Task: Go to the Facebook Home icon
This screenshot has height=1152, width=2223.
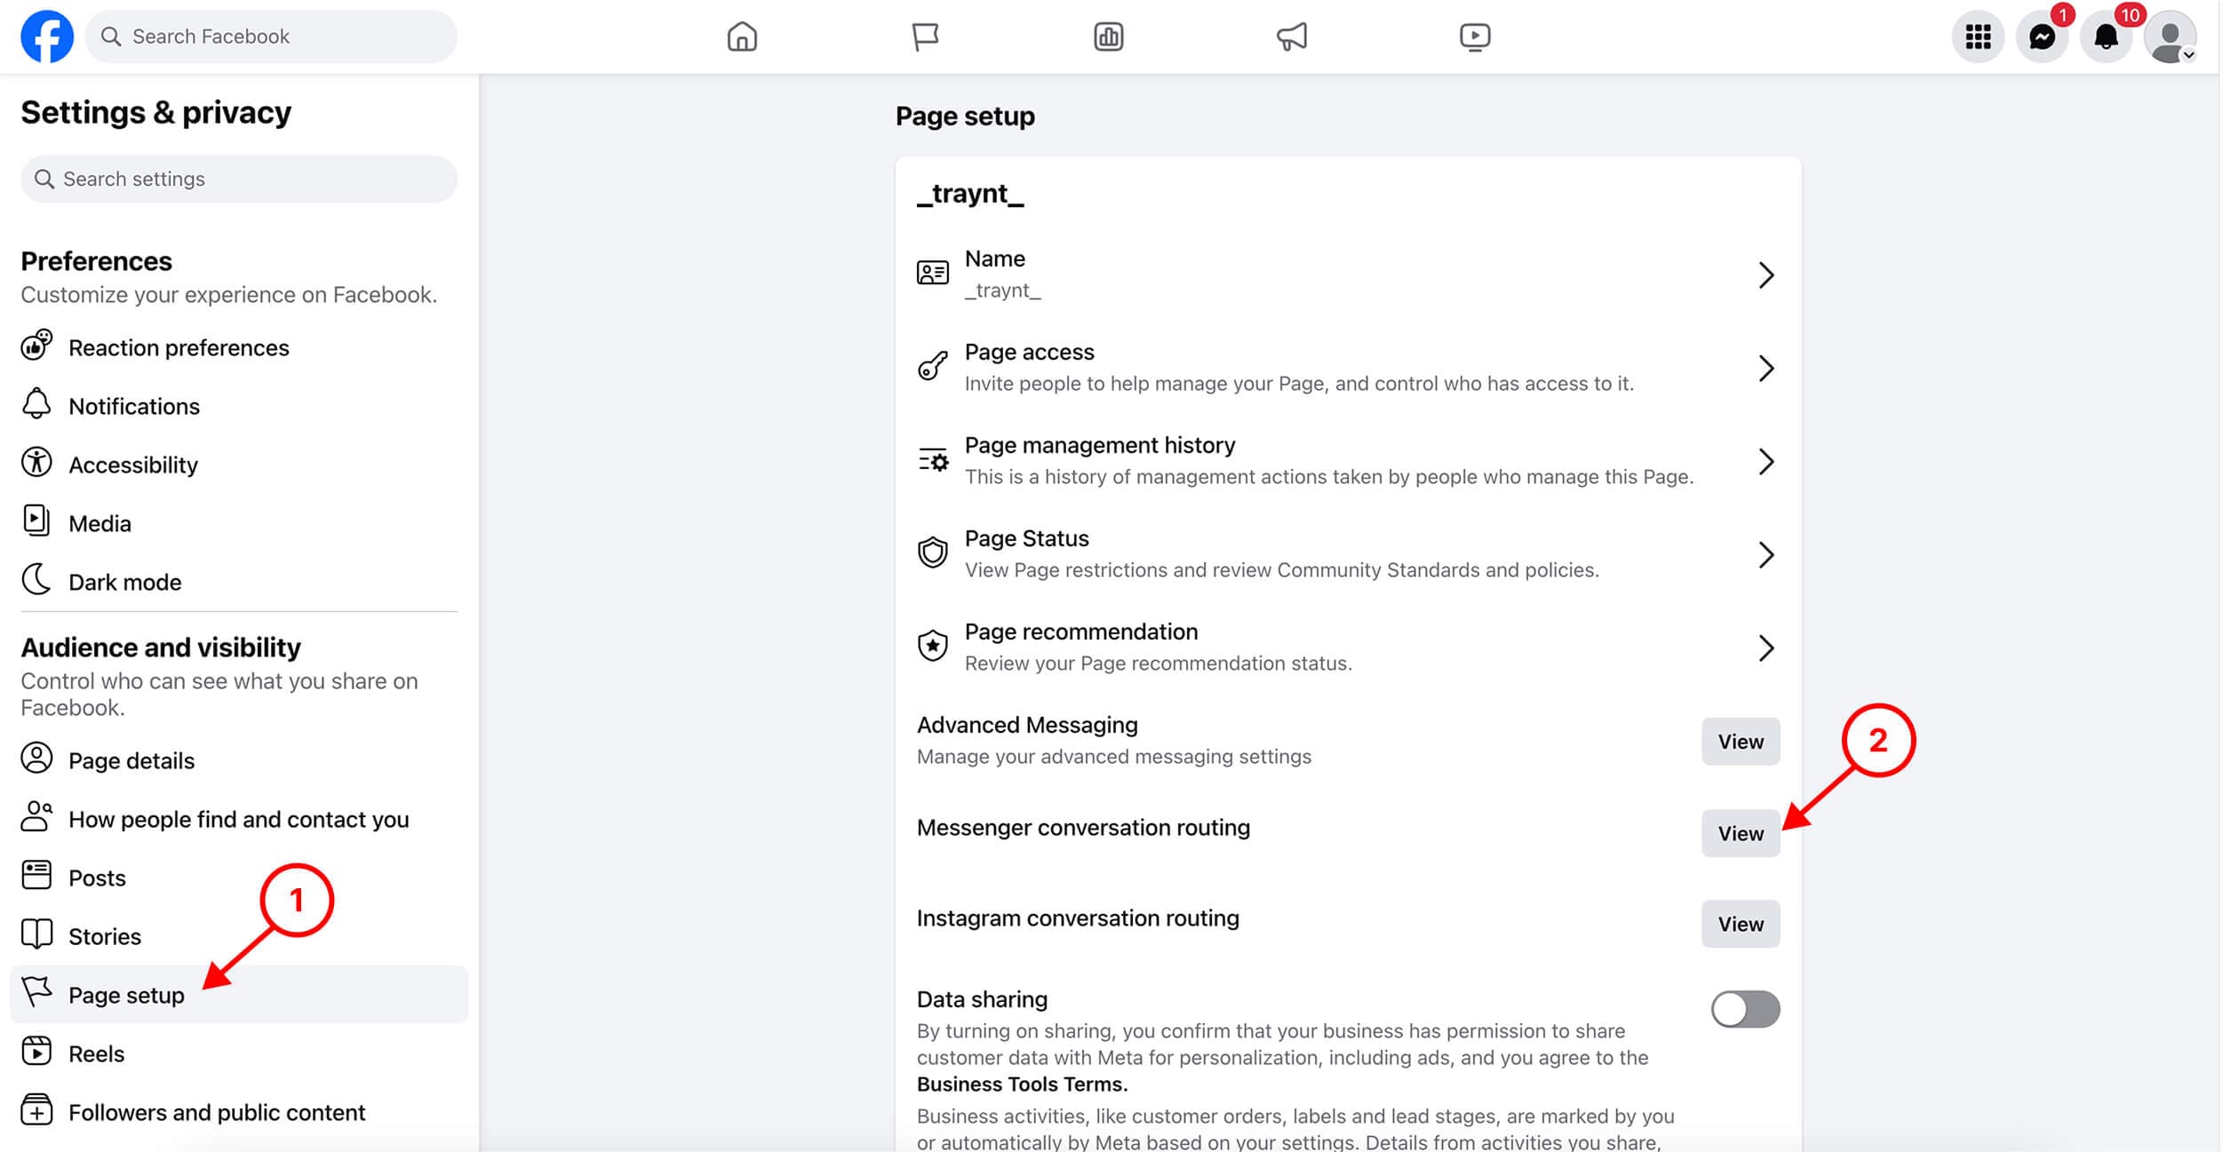Action: (x=742, y=36)
